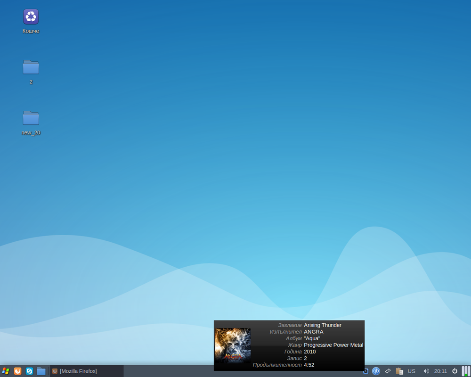Click the workspace pager bars
This screenshot has height=377, width=471.
[x=466, y=371]
